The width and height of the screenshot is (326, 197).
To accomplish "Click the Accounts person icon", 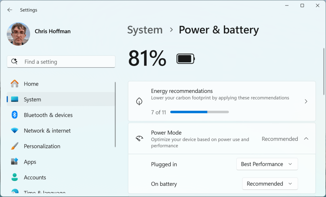I will [x=15, y=177].
